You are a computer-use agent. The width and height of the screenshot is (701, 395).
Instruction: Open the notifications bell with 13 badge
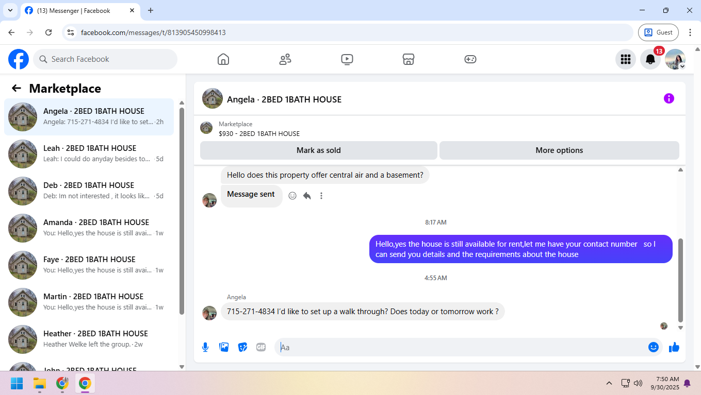tap(650, 59)
